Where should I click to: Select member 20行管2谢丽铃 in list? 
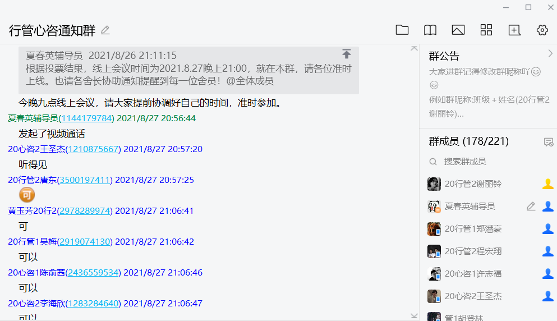coord(473,184)
